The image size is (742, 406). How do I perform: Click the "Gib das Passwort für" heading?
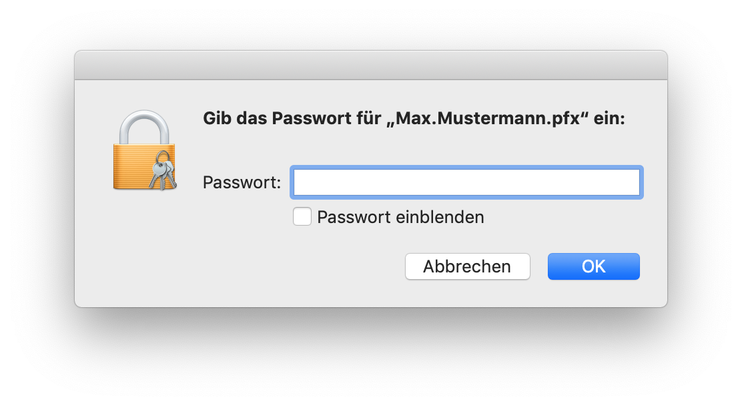click(x=294, y=120)
